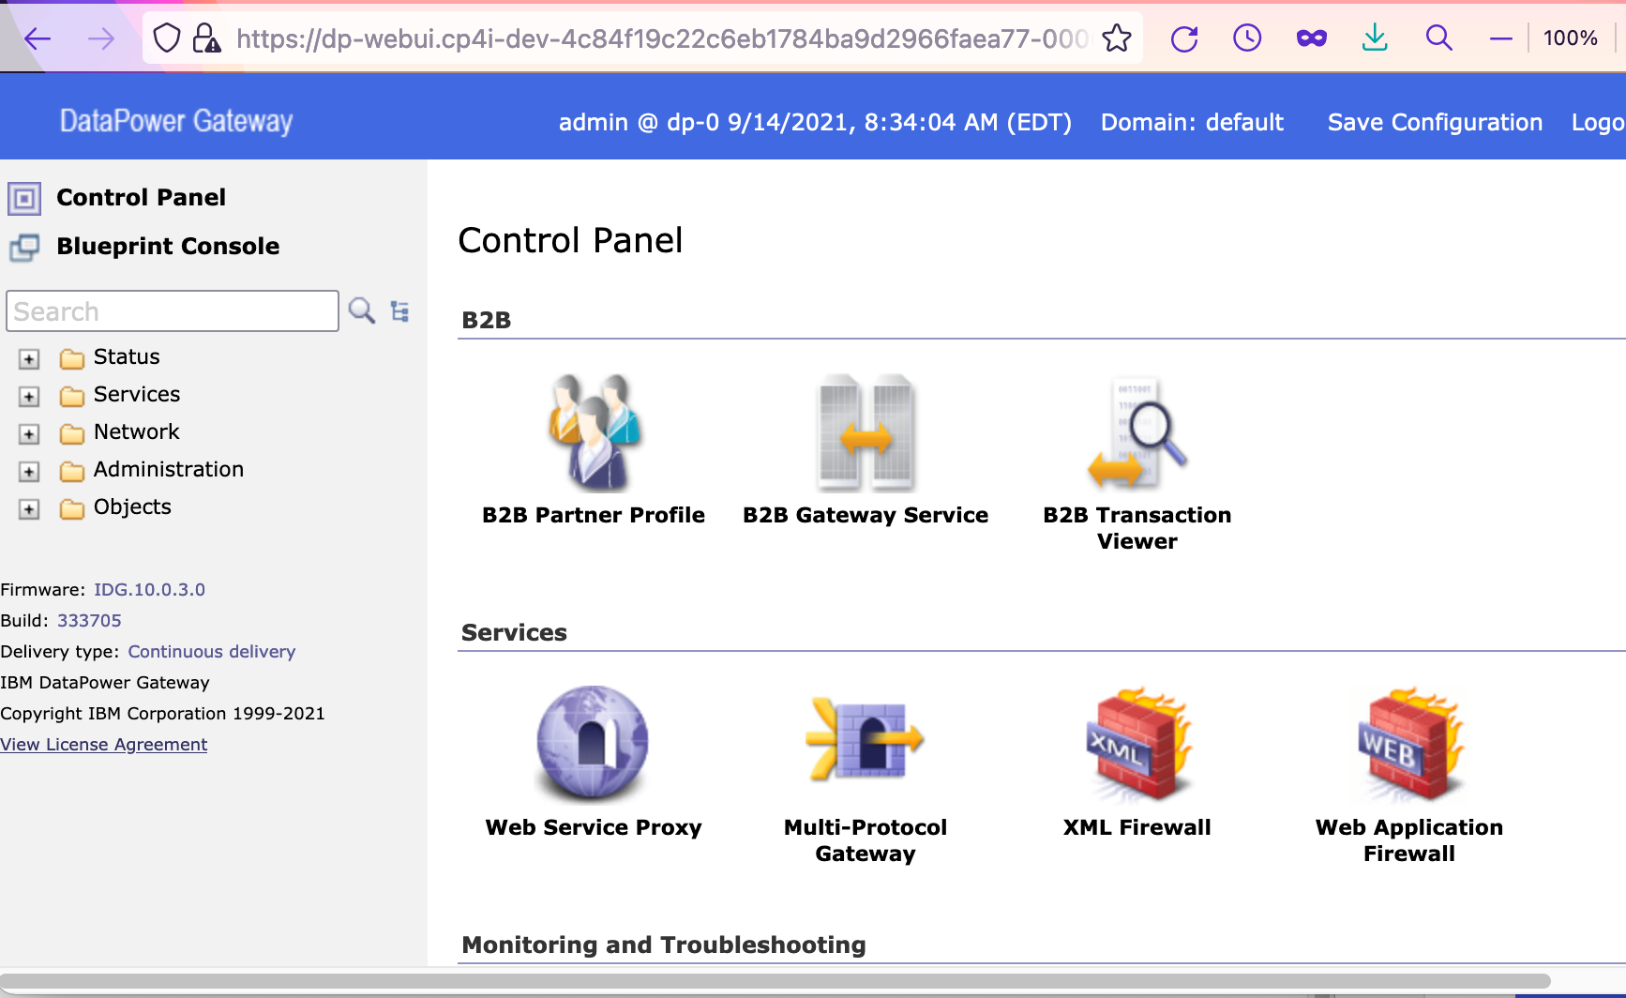The image size is (1626, 998).
Task: Select the Administration tree item label
Action: [169, 470]
